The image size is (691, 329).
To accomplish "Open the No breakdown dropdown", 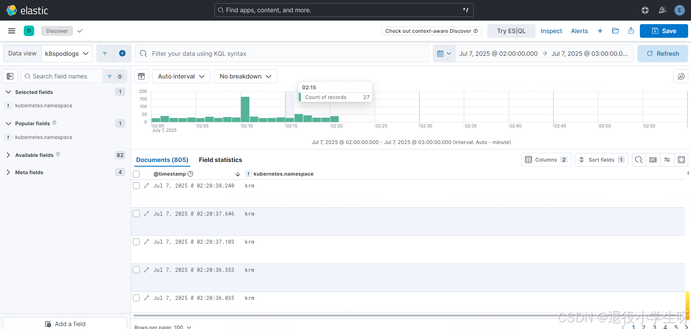I will click(245, 76).
